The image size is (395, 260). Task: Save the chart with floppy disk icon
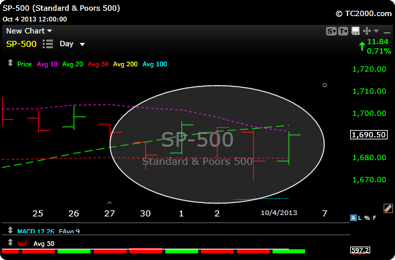pyautogui.click(x=355, y=31)
